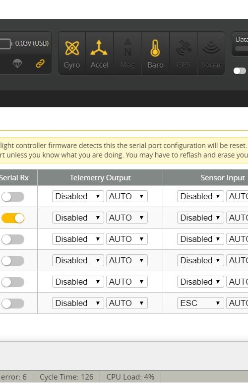Click the Baro sensor status icon
Screen dimensions: 248x383
[x=155, y=54]
